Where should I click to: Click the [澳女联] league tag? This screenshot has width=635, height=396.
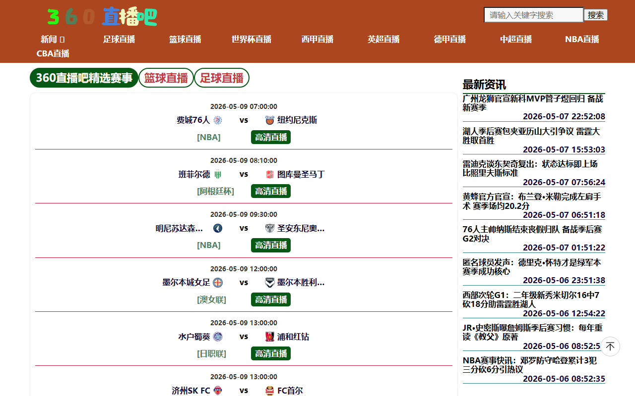point(212,299)
